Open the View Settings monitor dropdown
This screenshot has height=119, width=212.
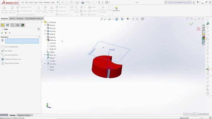[143, 19]
